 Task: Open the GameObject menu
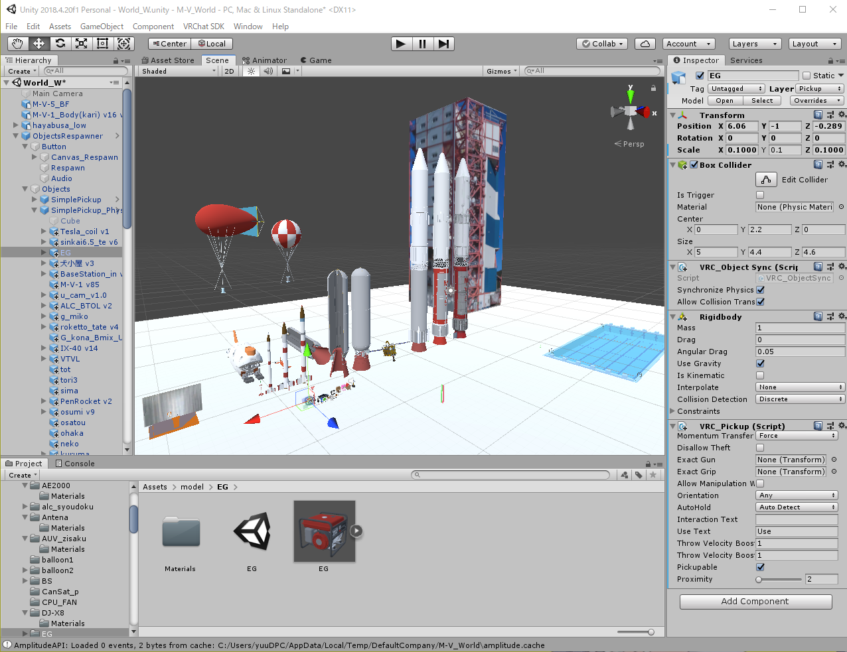pyautogui.click(x=102, y=27)
